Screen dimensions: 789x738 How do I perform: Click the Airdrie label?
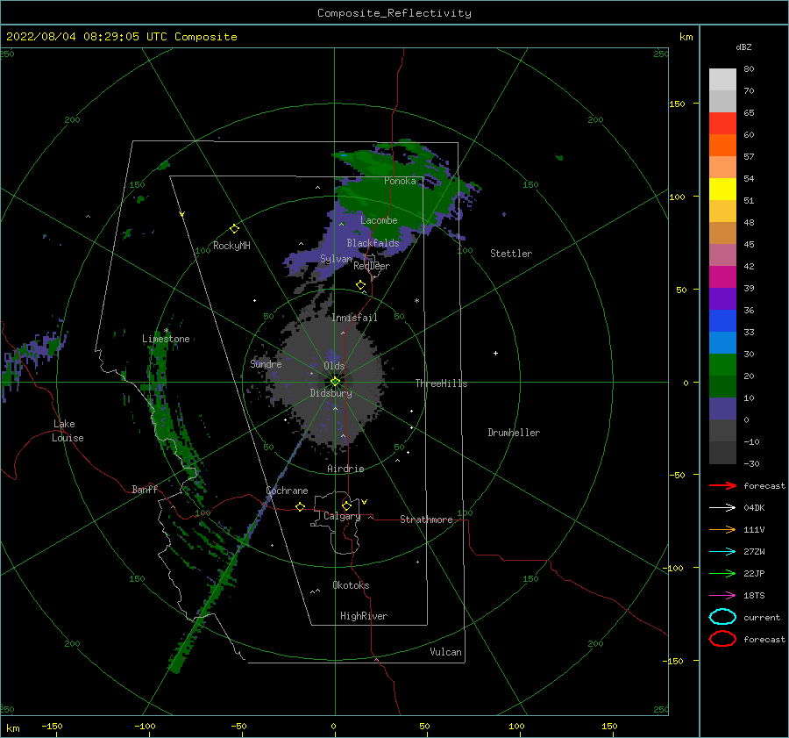(x=345, y=469)
